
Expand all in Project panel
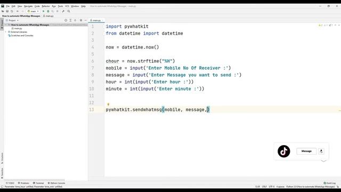coord(70,20)
